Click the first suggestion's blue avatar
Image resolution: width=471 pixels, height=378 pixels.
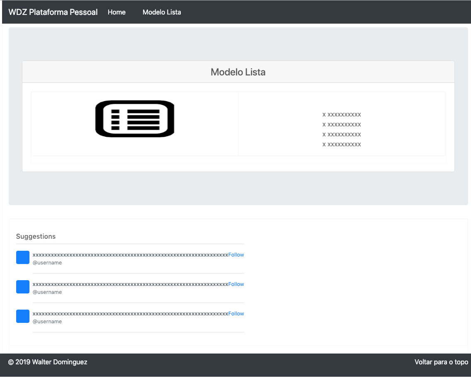23,257
